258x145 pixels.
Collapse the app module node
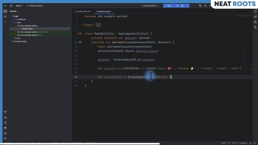[11, 16]
